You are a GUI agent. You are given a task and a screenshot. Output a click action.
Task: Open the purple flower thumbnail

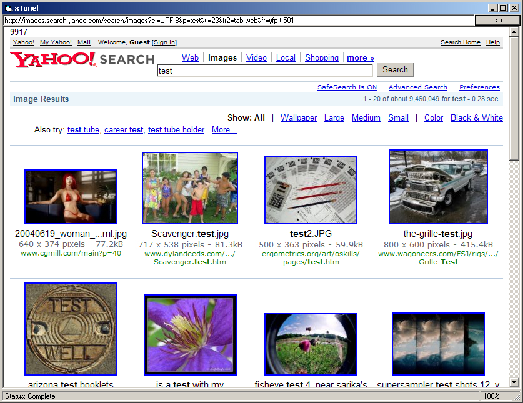[189, 335]
